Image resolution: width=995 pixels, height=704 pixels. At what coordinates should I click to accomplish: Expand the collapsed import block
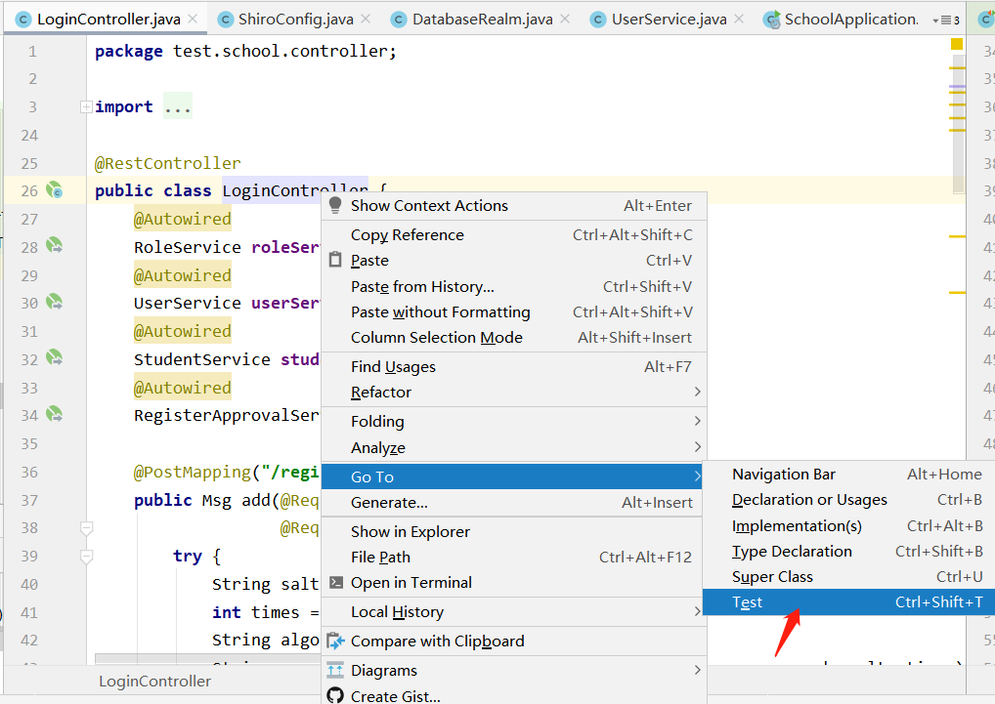[86, 107]
